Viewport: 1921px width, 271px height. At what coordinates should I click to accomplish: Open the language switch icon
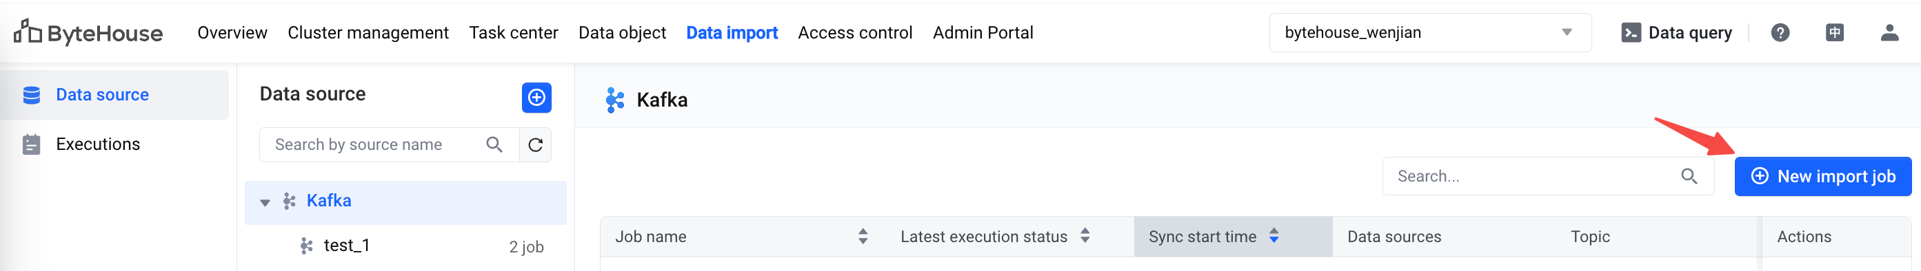pyautogui.click(x=1835, y=33)
